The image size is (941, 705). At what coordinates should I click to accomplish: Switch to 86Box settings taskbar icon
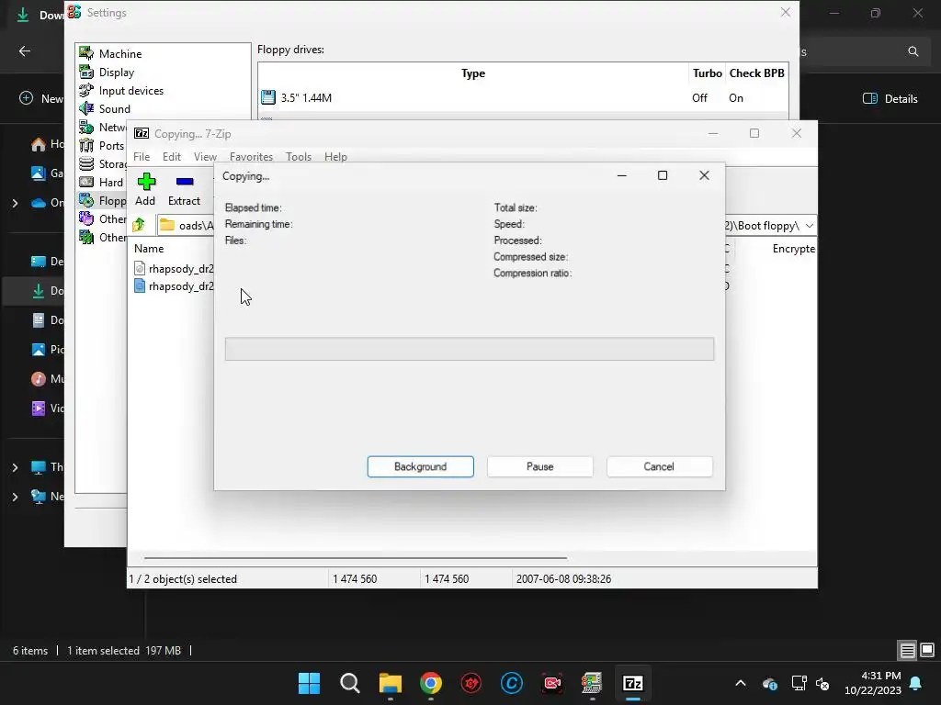(x=593, y=683)
